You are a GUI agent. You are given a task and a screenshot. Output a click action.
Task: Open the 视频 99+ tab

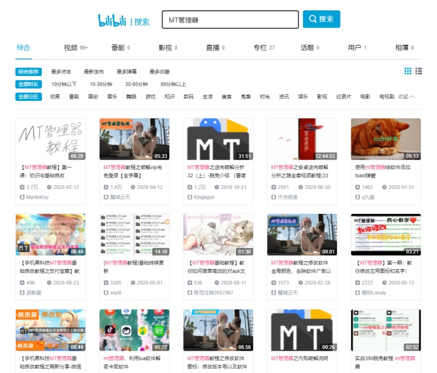point(76,48)
